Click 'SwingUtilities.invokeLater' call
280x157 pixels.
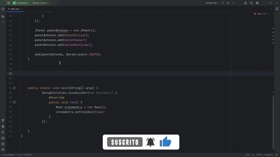pos(79,93)
